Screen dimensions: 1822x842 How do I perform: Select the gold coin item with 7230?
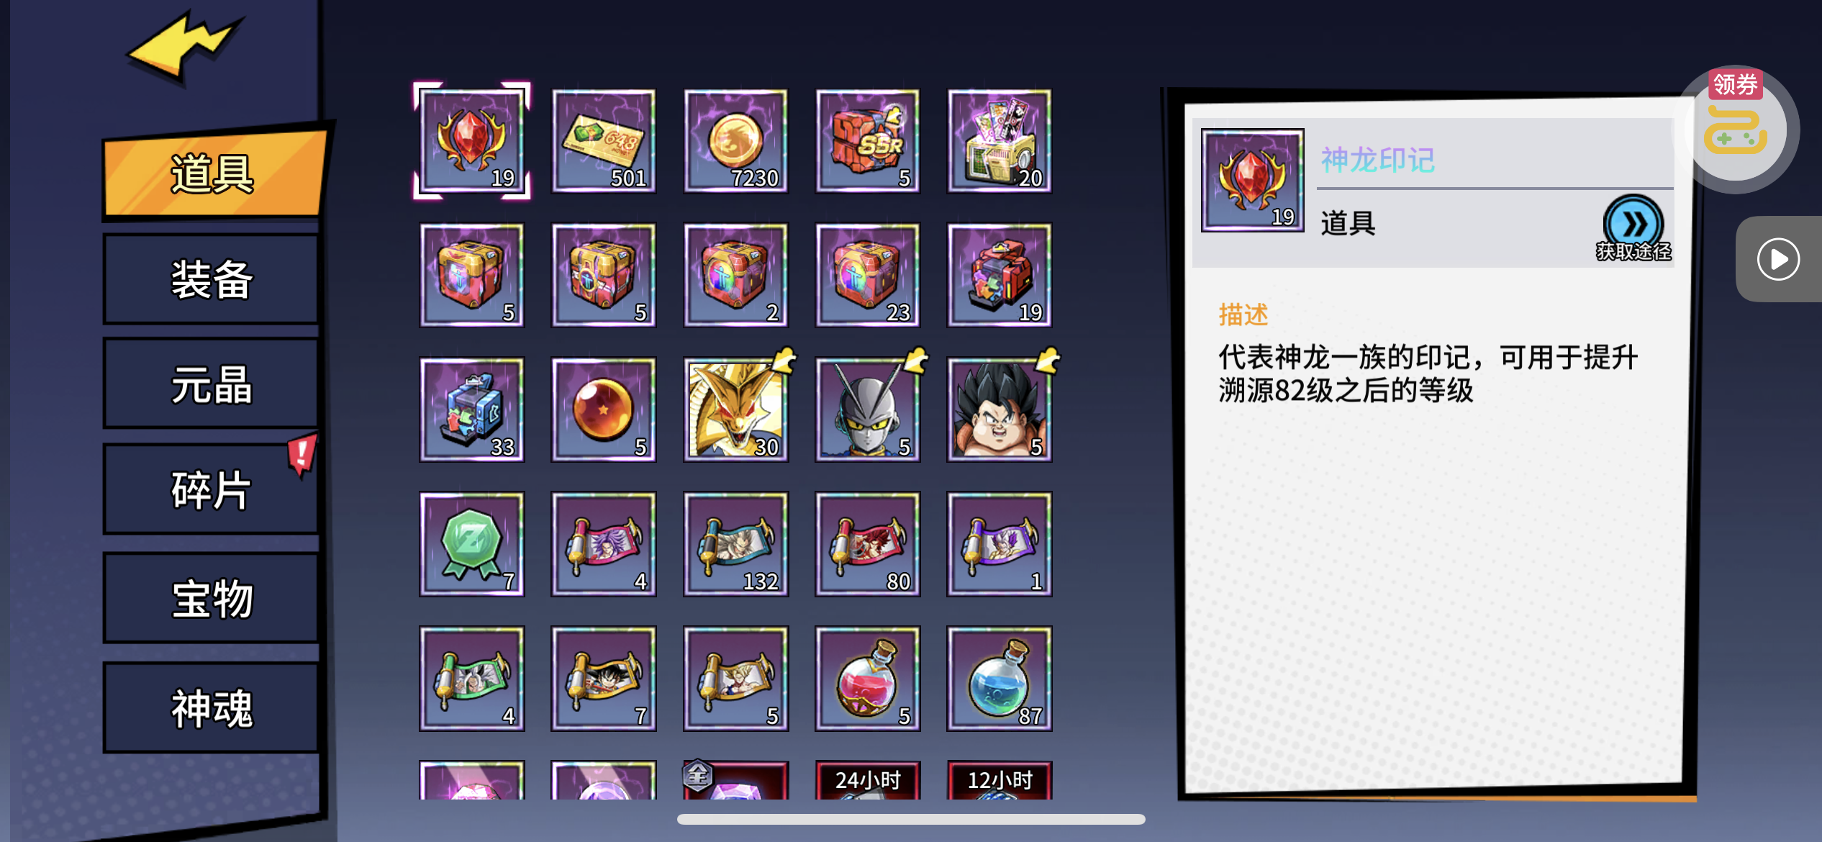click(x=735, y=141)
